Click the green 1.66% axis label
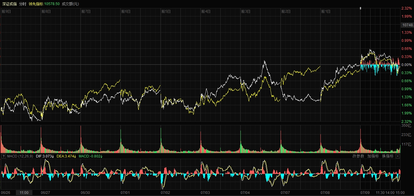 [407, 105]
